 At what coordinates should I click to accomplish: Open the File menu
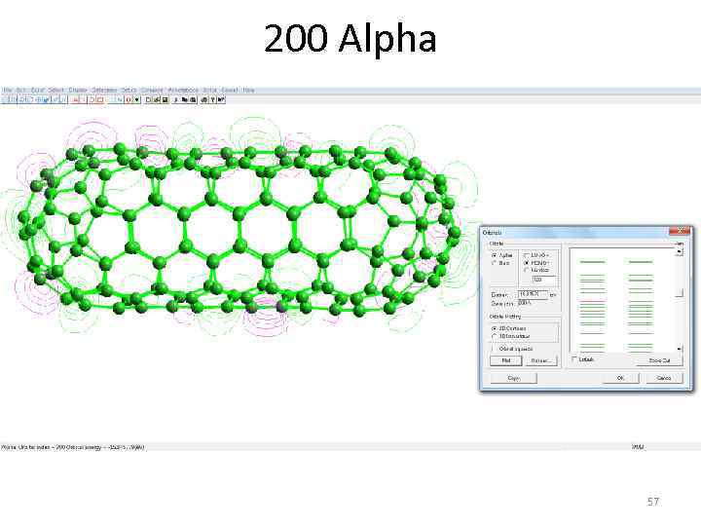click(7, 90)
